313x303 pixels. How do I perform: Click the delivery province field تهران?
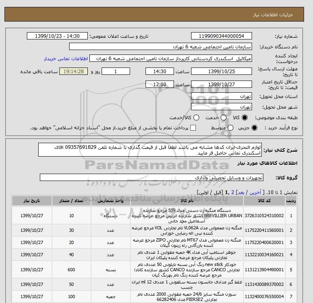(x=222, y=96)
